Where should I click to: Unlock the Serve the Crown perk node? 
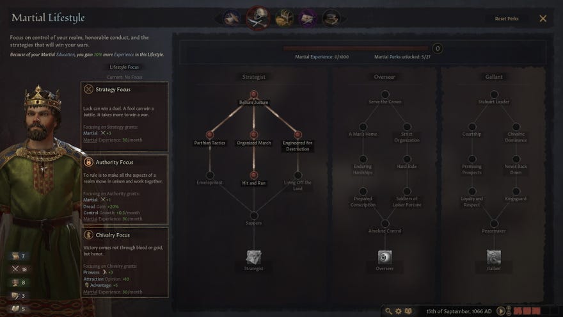pos(385,95)
